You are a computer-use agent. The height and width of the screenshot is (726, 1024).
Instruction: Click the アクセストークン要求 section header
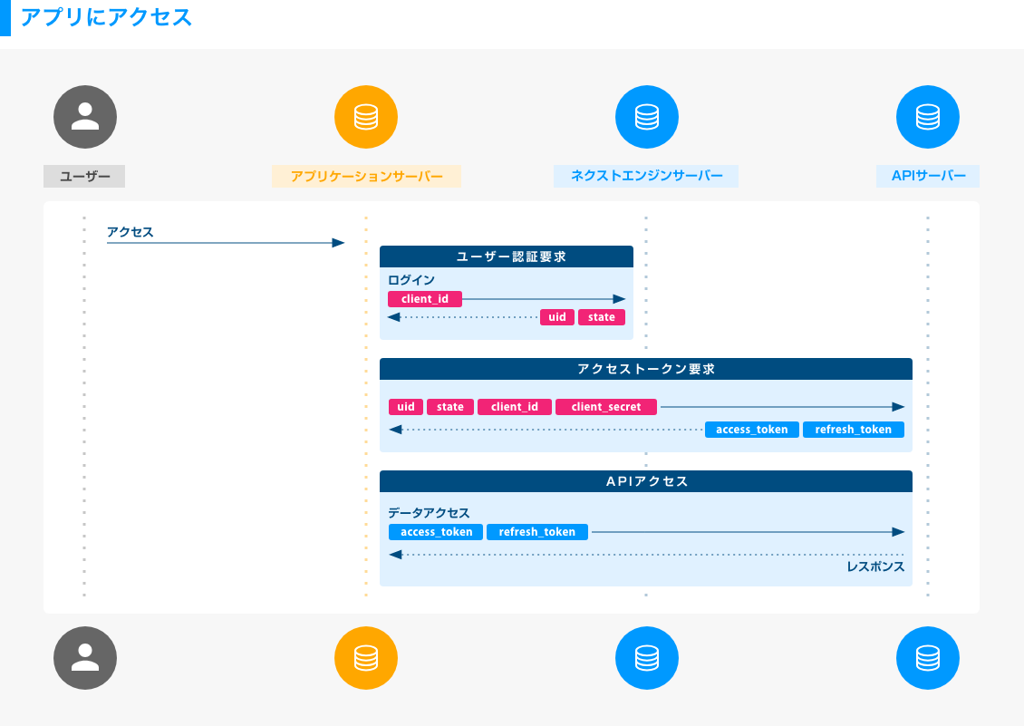[x=645, y=369]
